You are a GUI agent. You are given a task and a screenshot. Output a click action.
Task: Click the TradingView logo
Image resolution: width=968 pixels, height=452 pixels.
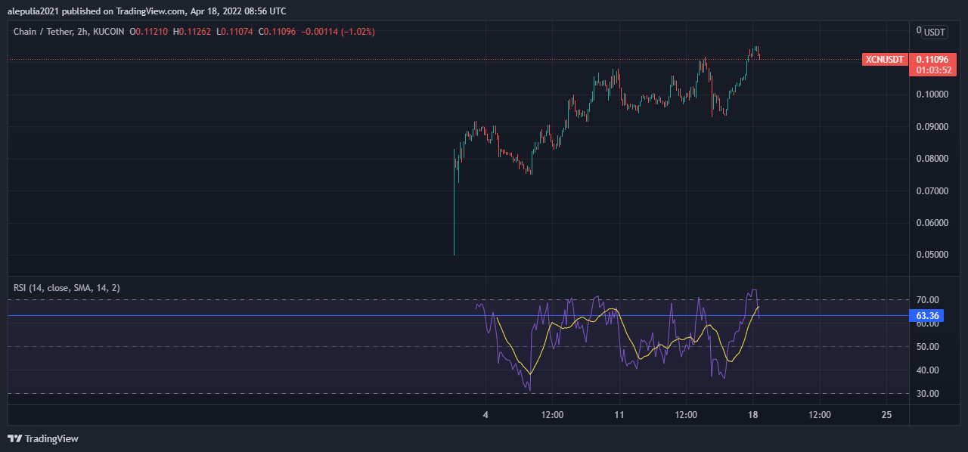tap(43, 438)
